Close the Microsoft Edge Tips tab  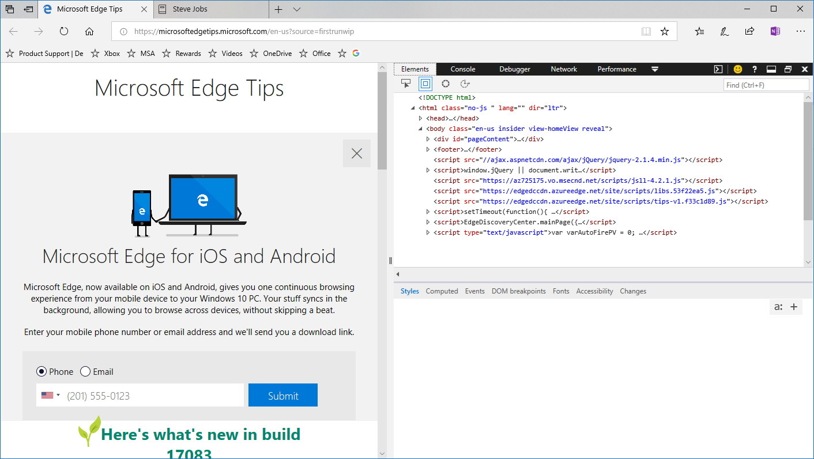click(x=144, y=9)
